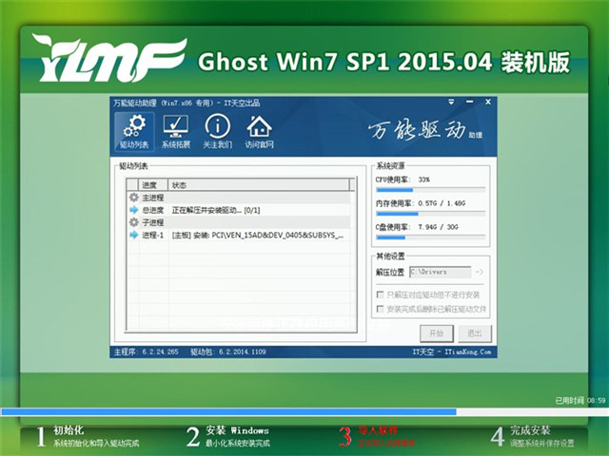Click the 进程-1 arrow icon
The height and width of the screenshot is (456, 609).
(x=133, y=235)
